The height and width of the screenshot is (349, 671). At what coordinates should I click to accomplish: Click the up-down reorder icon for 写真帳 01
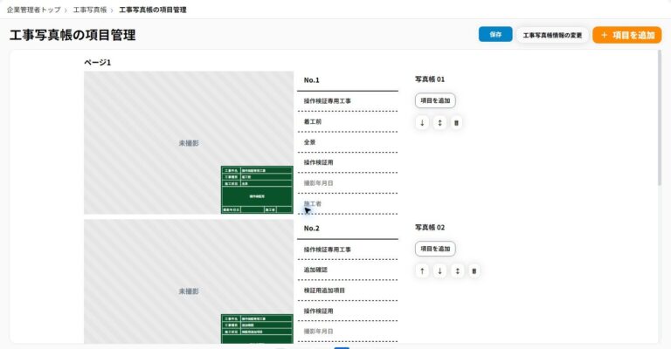(x=439, y=123)
